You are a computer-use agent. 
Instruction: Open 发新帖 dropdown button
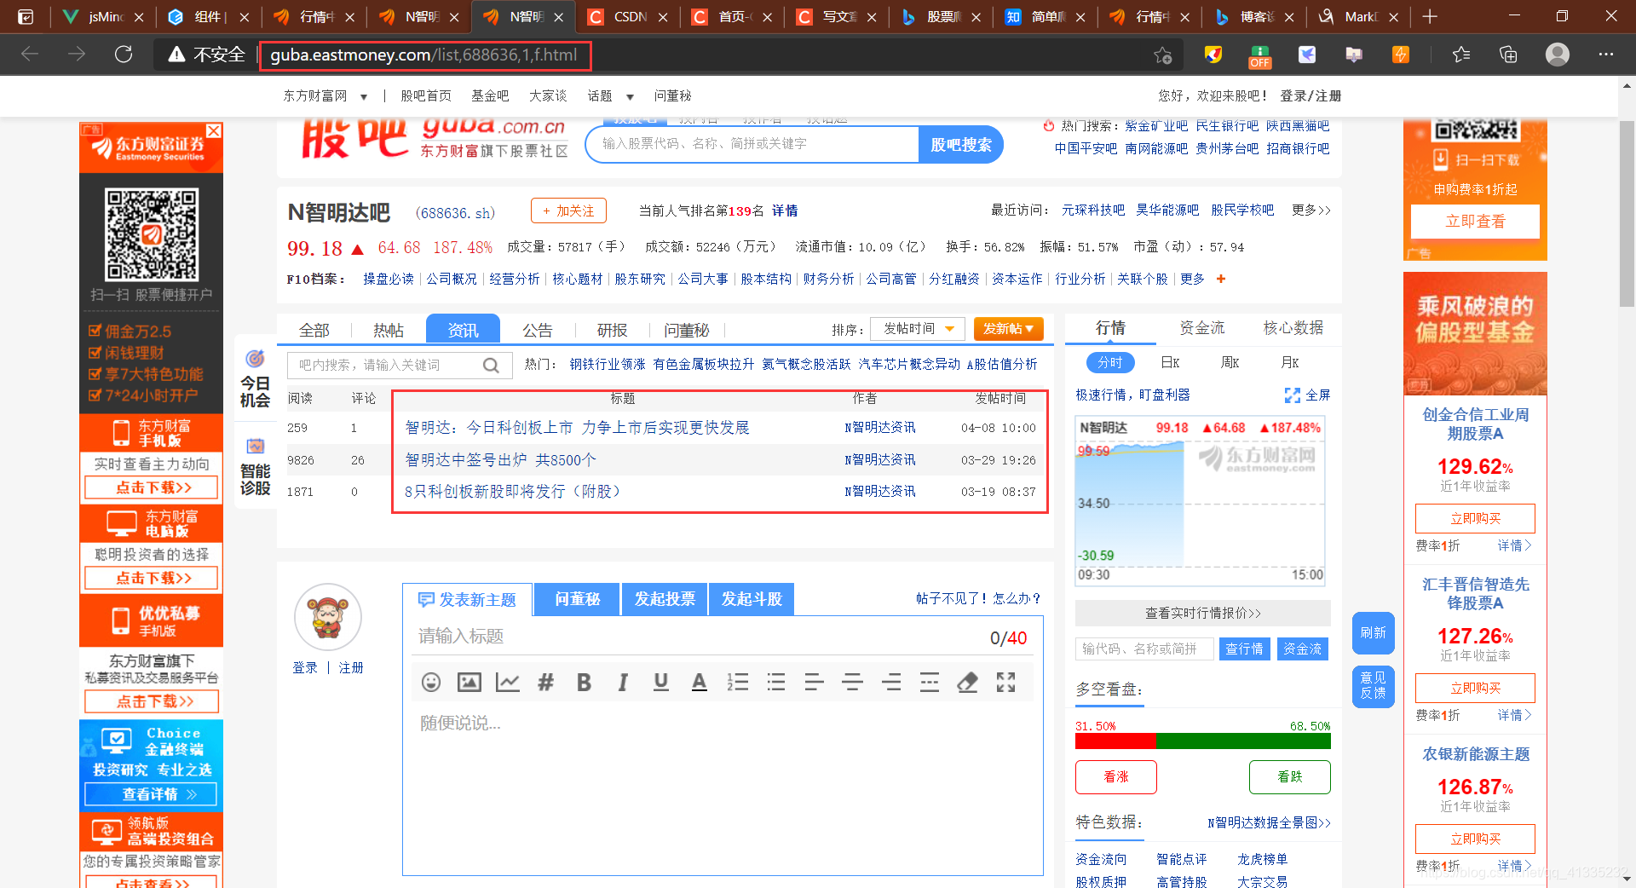point(1008,329)
